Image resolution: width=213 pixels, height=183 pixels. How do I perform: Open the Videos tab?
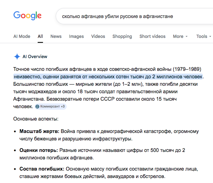[x=98, y=36]
